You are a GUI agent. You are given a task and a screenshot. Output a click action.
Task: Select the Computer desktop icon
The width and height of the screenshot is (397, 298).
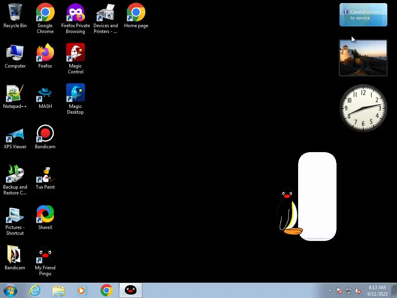click(15, 56)
